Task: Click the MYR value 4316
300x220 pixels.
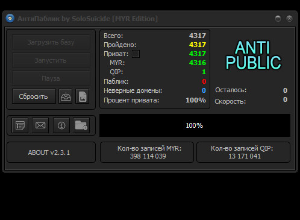Action: click(x=198, y=63)
